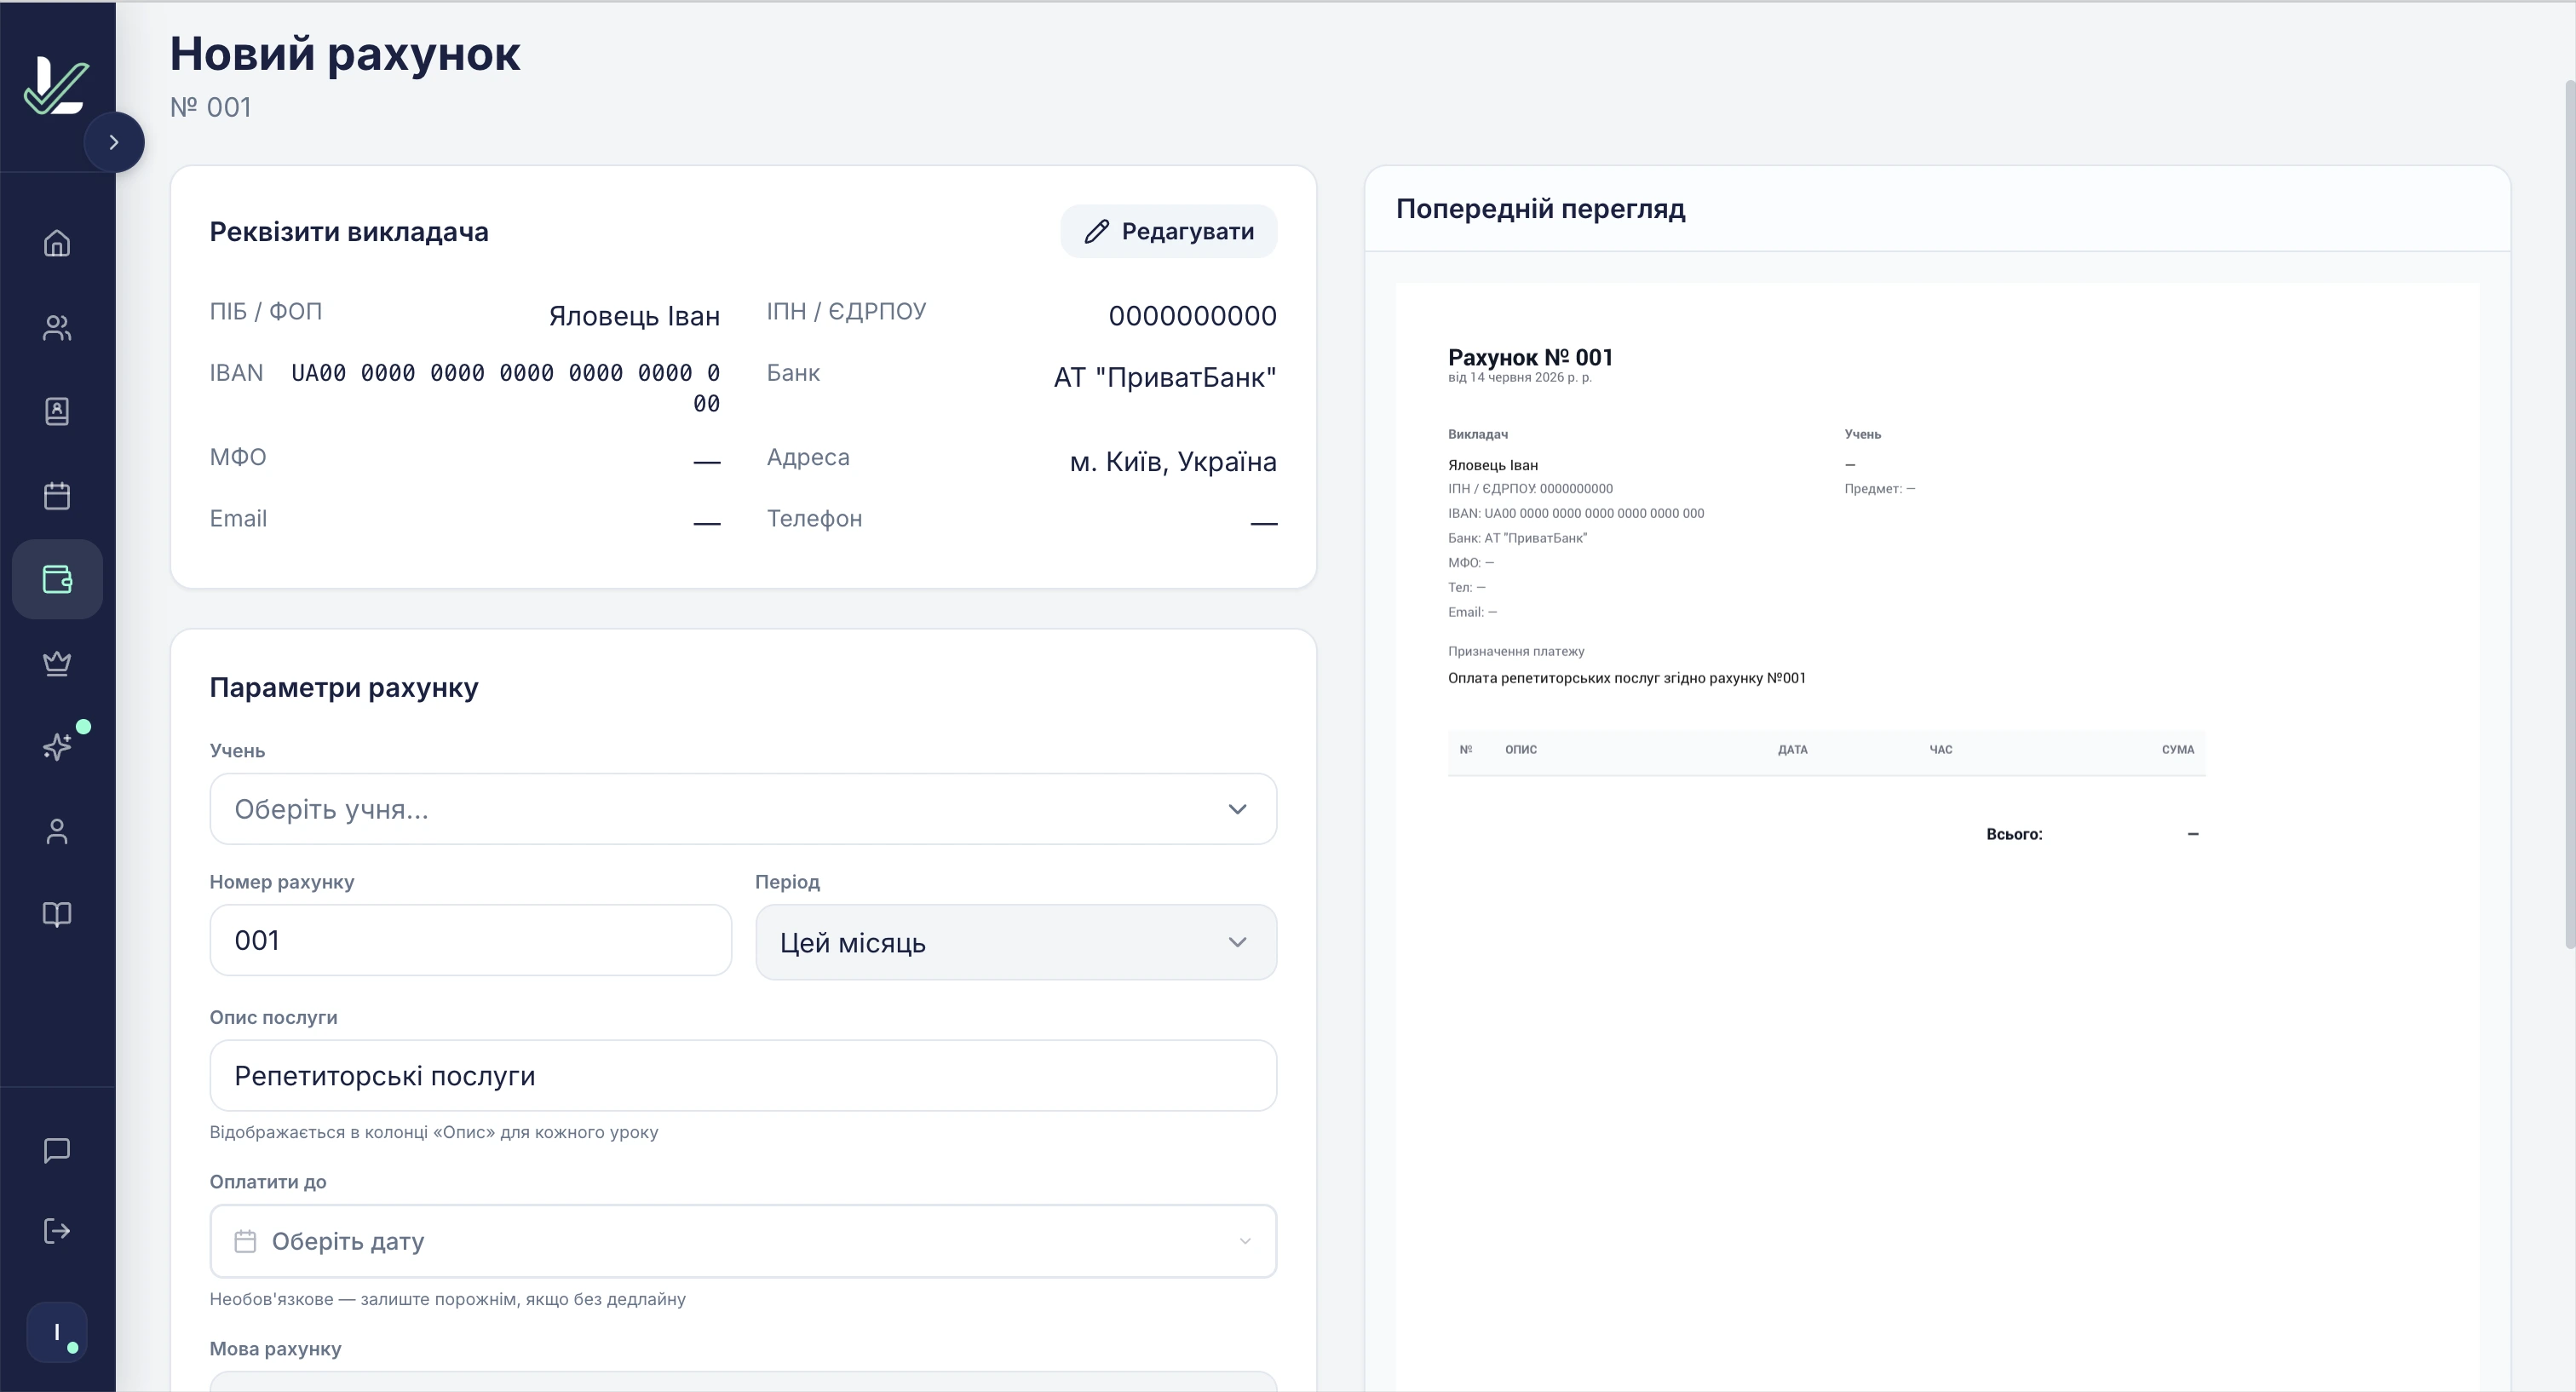2576x1392 pixels.
Task: Open the crown subscription icon in sidebar
Action: tap(57, 663)
